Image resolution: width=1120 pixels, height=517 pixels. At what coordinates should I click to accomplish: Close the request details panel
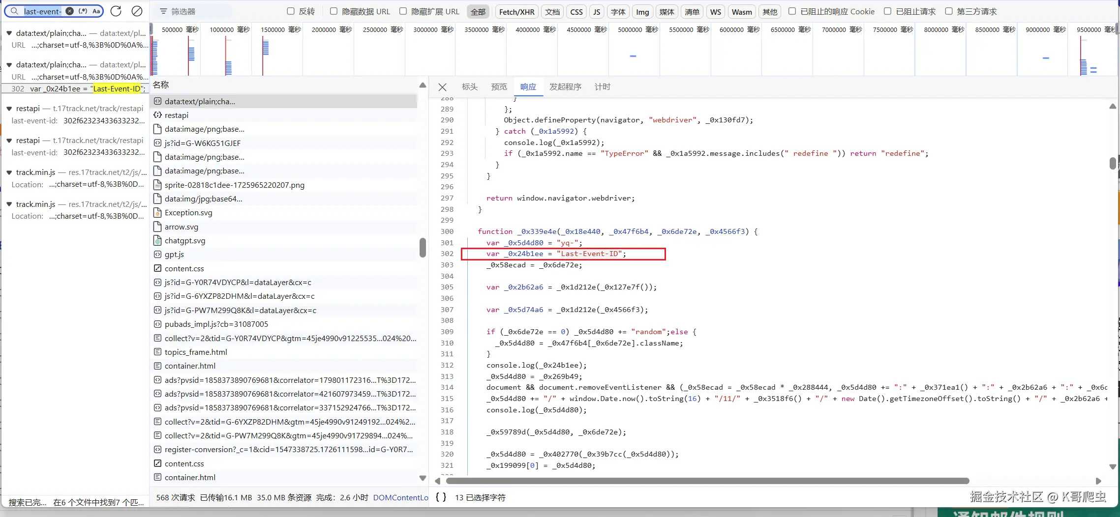pyautogui.click(x=442, y=87)
